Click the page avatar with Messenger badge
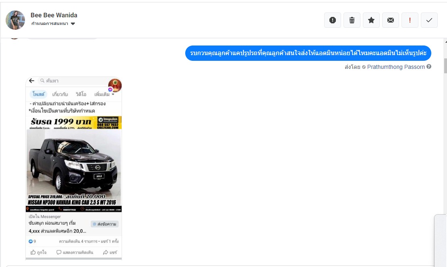This screenshot has width=447, height=267. coord(115,85)
